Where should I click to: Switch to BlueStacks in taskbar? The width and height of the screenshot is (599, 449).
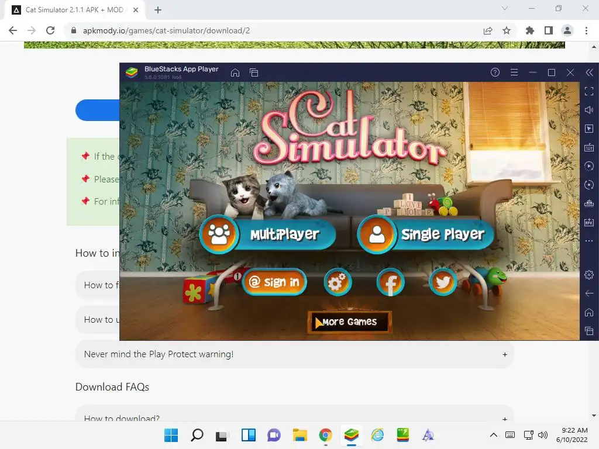[352, 435]
